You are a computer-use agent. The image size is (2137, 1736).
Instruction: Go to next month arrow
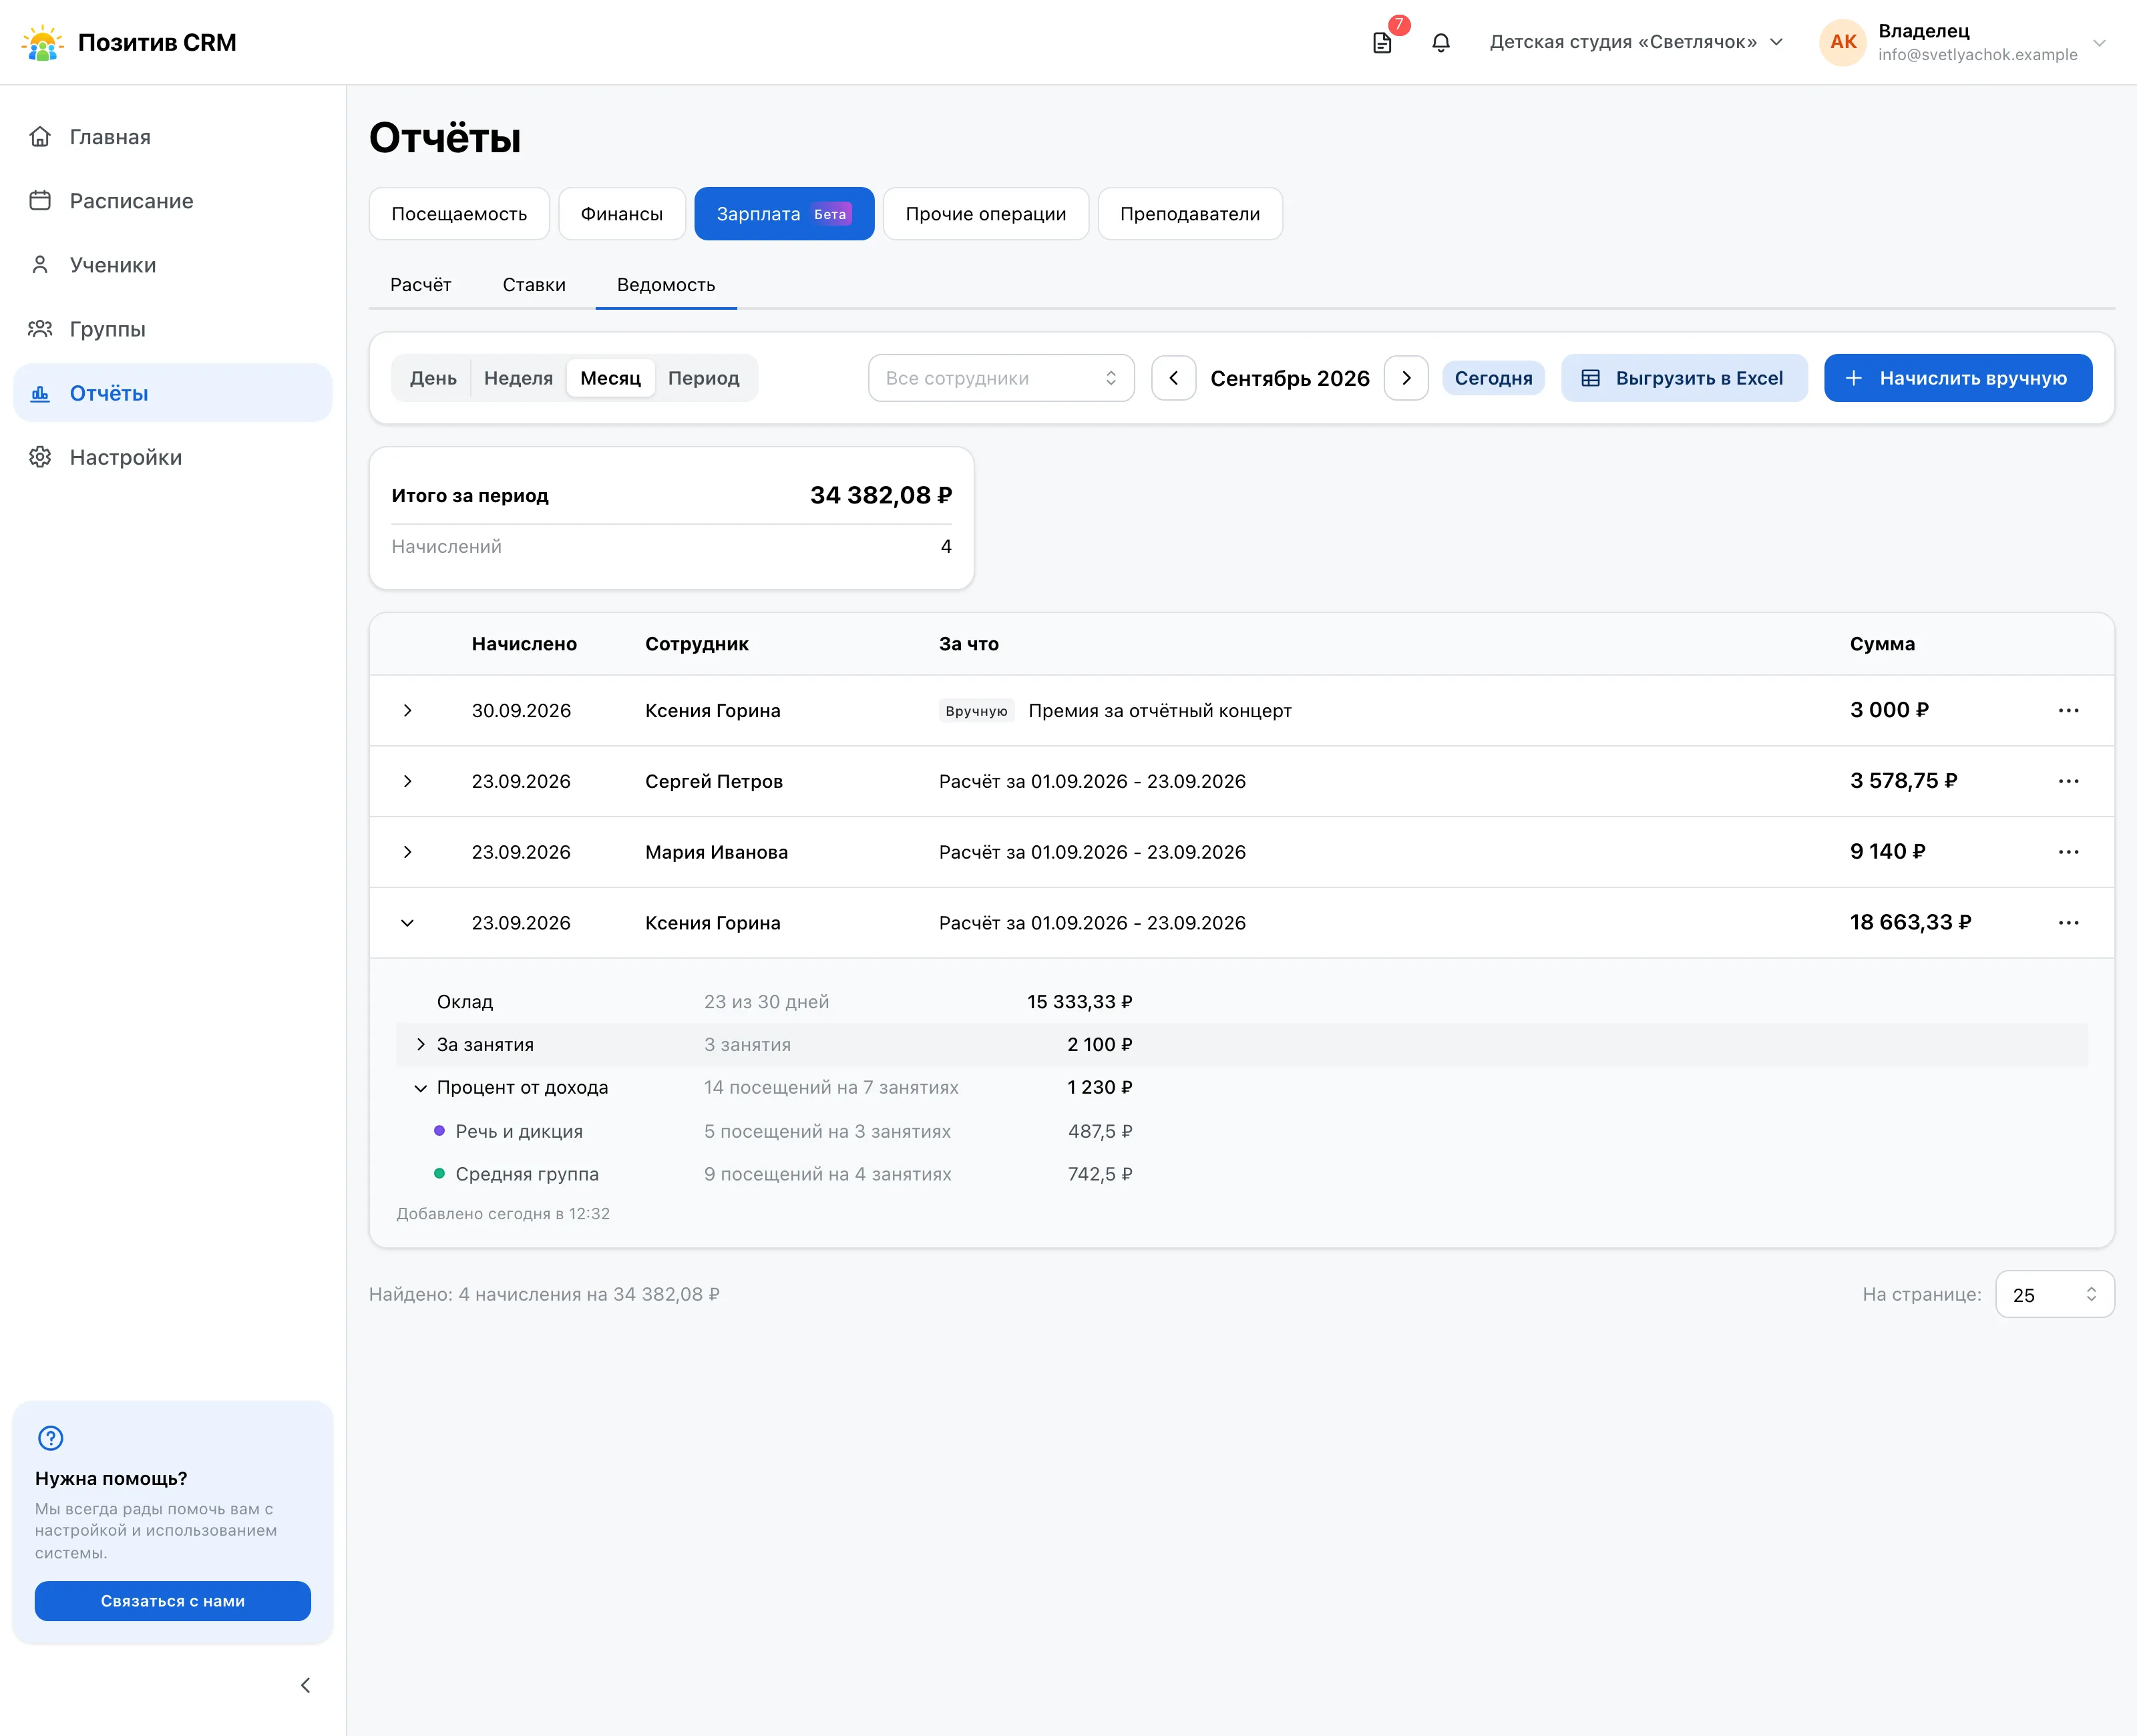pyautogui.click(x=1406, y=378)
